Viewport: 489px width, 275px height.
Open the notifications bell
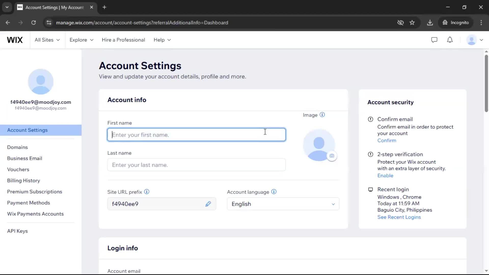coord(450,40)
